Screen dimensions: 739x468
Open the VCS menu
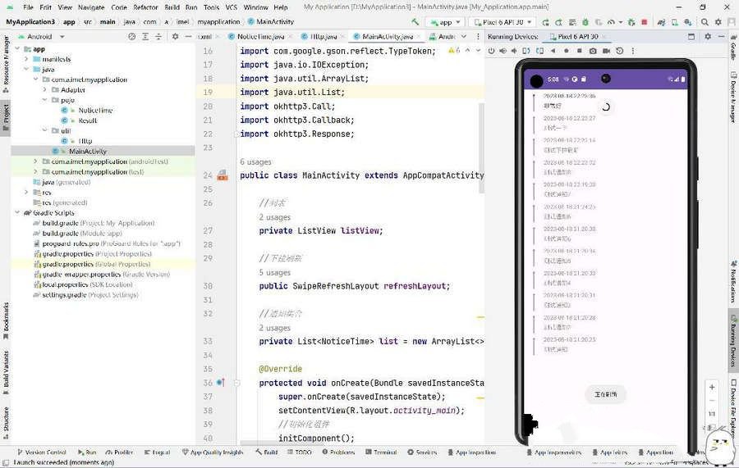[x=231, y=7]
